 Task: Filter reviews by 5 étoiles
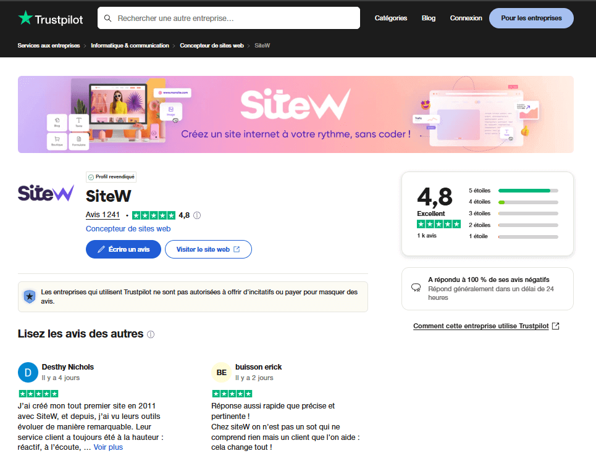[513, 191]
